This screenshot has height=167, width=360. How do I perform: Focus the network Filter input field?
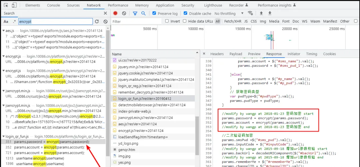pyautogui.click(x=136, y=21)
